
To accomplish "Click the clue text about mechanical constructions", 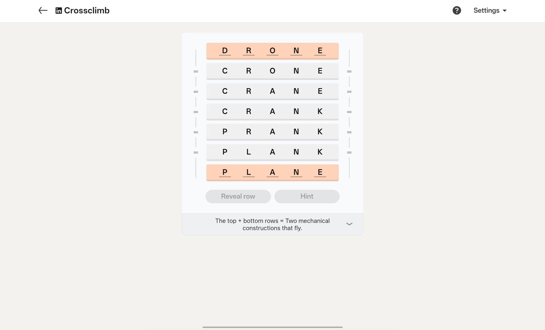I will tap(272, 224).
